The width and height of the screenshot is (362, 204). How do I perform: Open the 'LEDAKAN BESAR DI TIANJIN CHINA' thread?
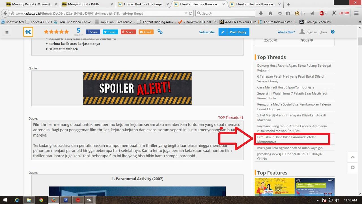290,156
